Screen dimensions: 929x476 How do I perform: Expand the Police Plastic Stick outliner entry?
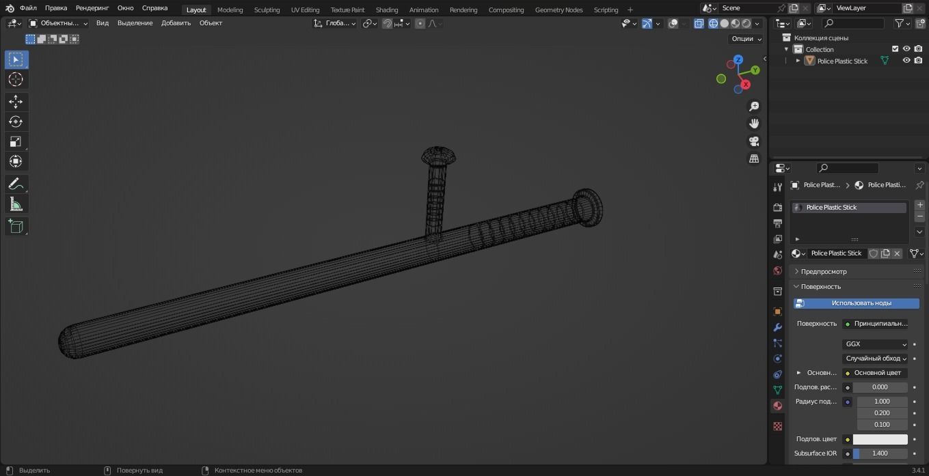[x=798, y=61]
